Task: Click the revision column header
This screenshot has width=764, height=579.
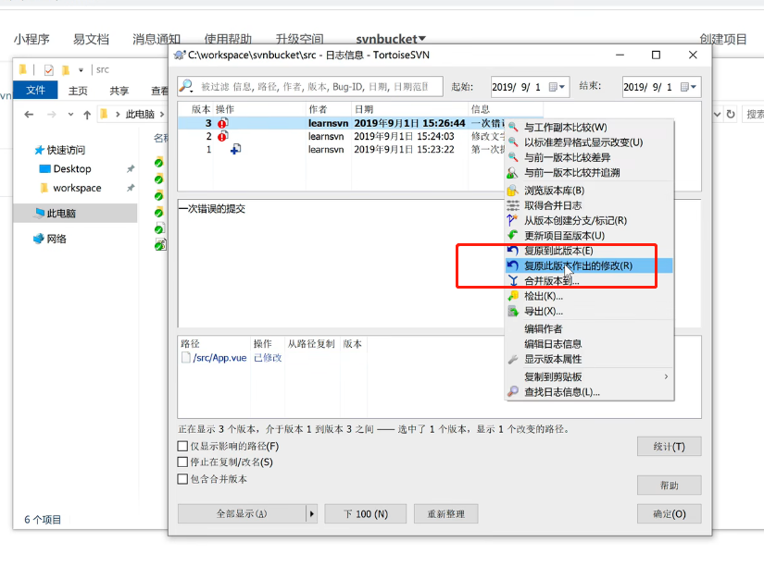Action: tap(200, 109)
